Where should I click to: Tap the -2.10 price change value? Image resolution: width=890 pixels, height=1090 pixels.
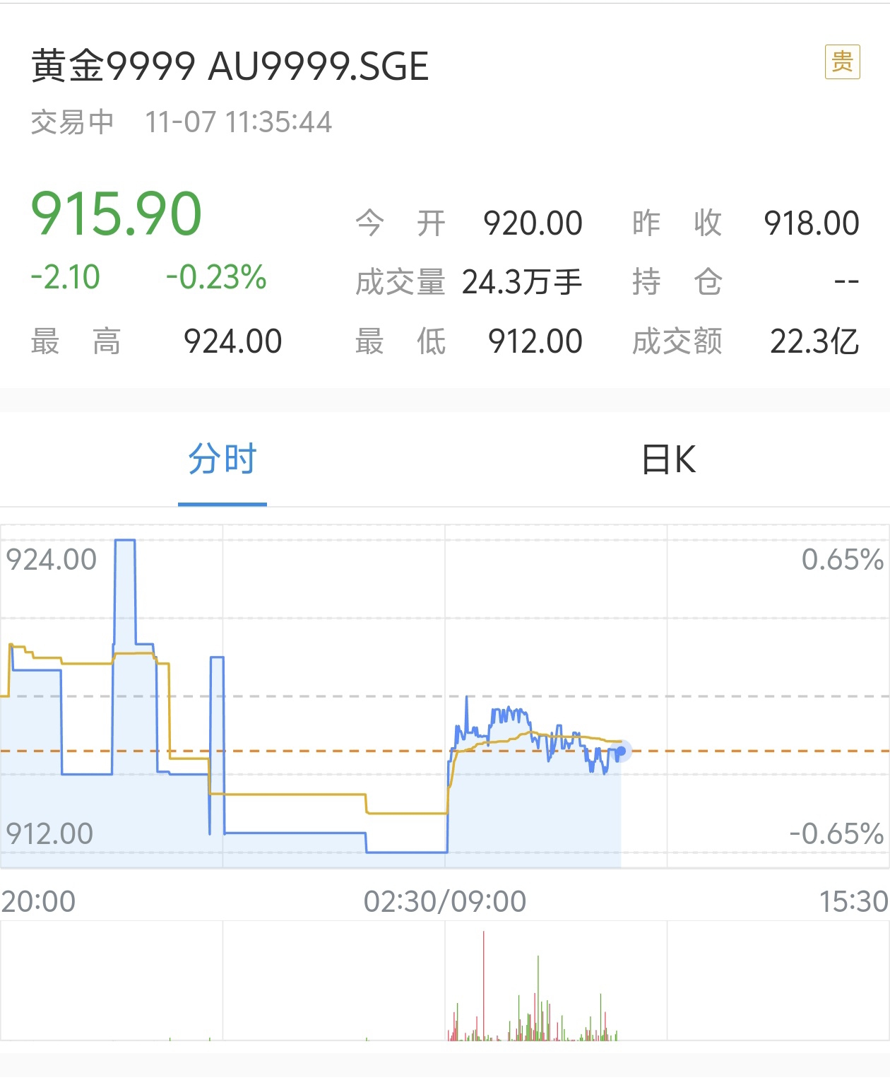[66, 277]
